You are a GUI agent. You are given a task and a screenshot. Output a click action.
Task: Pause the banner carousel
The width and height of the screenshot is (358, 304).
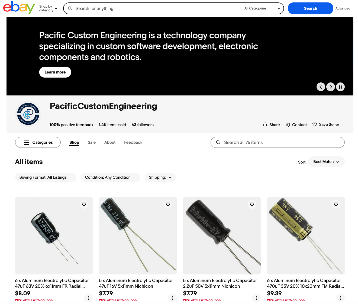[x=340, y=87]
